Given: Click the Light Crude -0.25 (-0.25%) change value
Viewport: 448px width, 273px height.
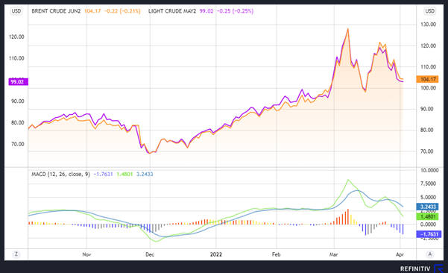Looking at the screenshot, I should pos(235,11).
